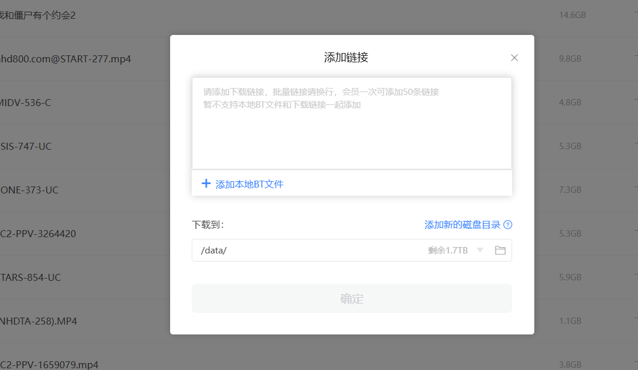
Task: Click the download links text area
Action: pos(351,123)
